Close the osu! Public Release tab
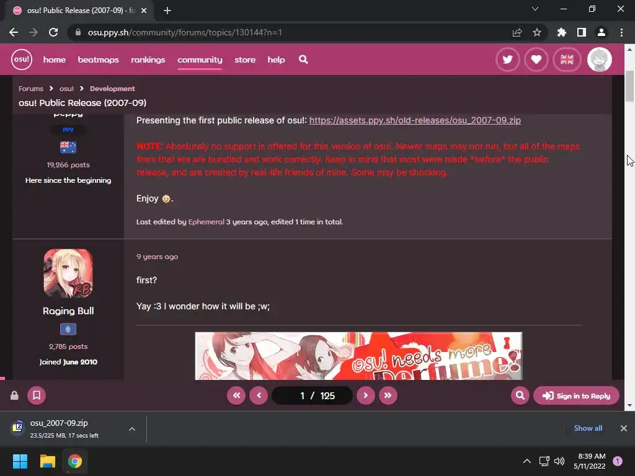 [144, 11]
